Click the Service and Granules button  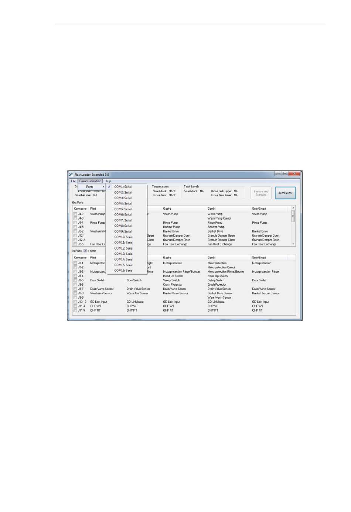tap(261, 193)
